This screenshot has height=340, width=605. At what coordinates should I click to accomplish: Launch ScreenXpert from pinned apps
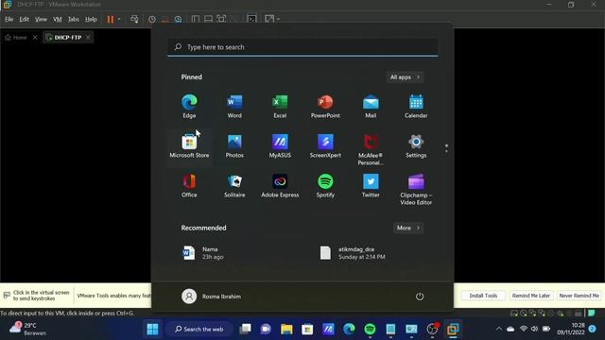(325, 146)
